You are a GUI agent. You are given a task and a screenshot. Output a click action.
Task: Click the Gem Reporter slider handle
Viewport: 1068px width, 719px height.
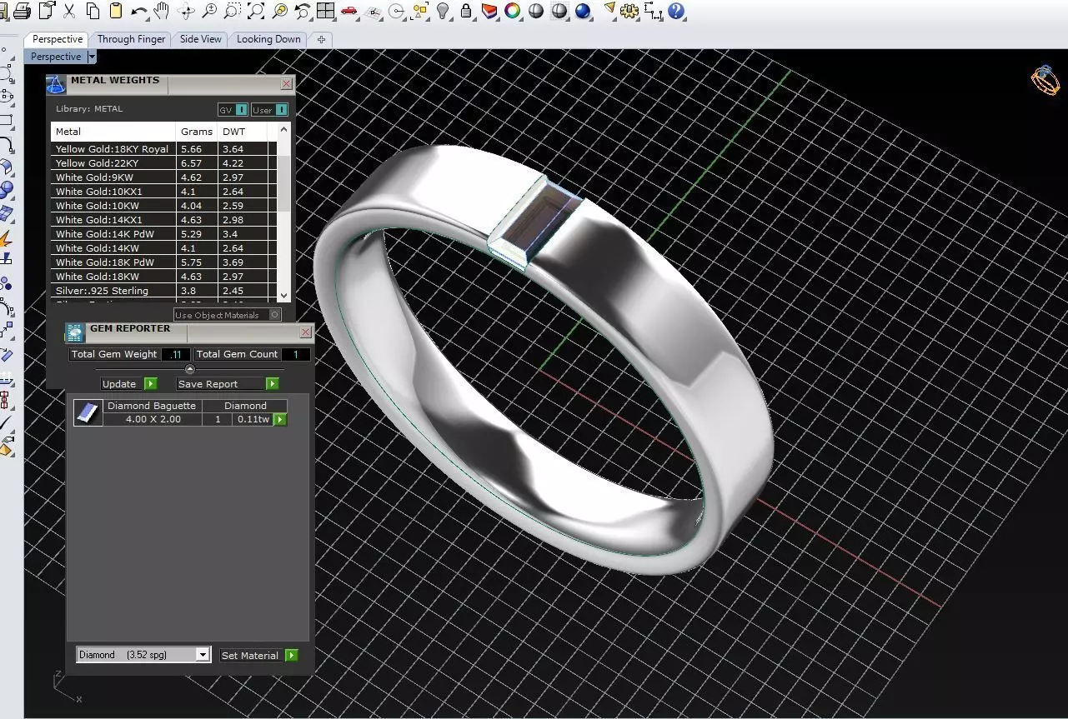tap(189, 369)
